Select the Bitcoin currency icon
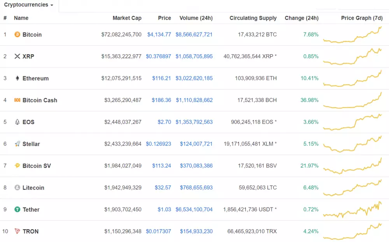This screenshot has width=389, height=242. tap(17, 35)
